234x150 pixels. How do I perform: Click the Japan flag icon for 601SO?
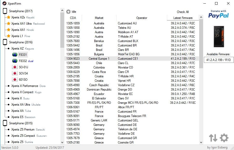(15, 80)
